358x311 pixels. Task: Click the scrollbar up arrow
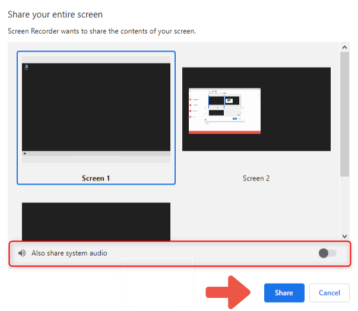pyautogui.click(x=344, y=47)
